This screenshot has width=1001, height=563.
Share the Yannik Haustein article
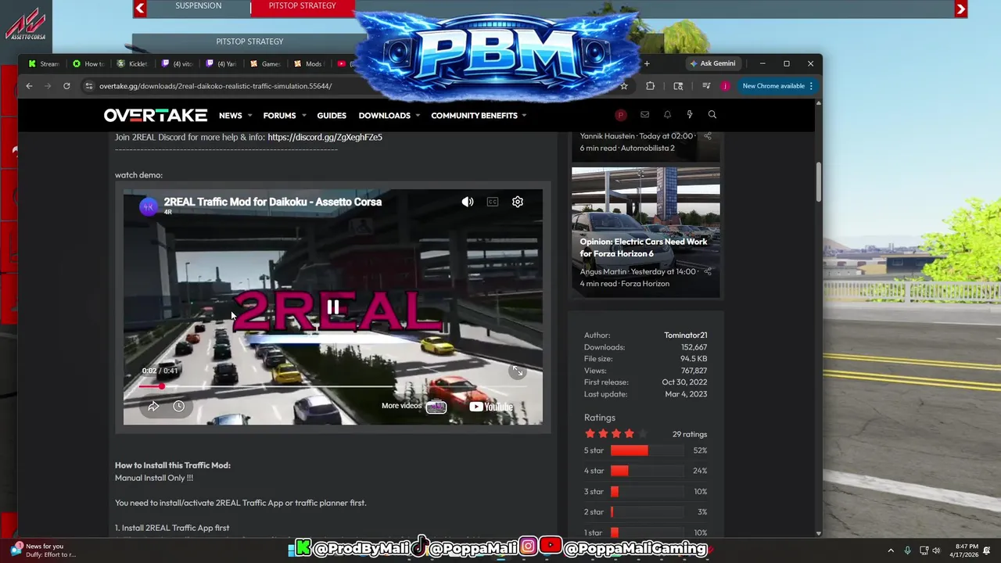[708, 136]
